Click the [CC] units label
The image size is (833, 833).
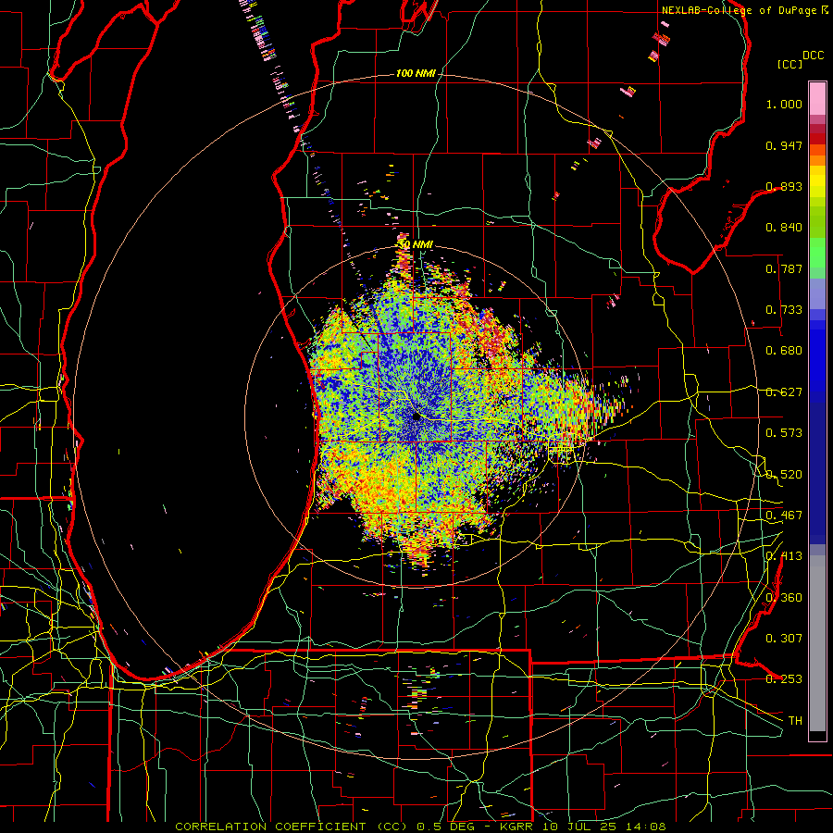coord(789,64)
